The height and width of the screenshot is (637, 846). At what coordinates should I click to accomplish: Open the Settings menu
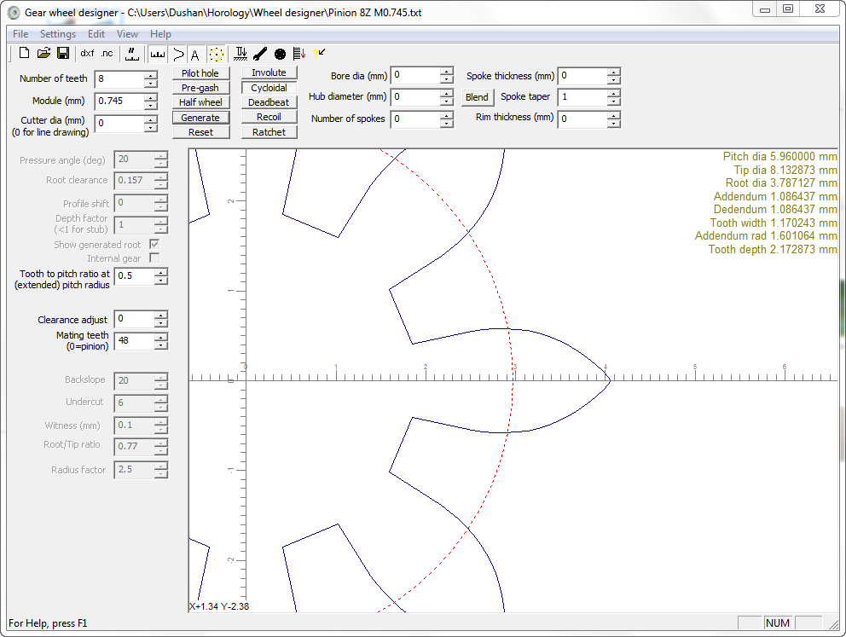pyautogui.click(x=58, y=34)
